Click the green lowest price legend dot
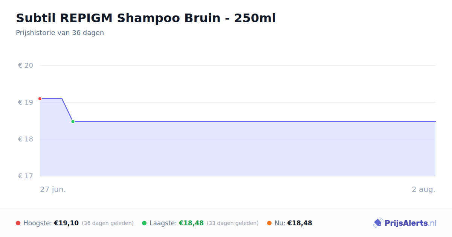 click(x=144, y=223)
